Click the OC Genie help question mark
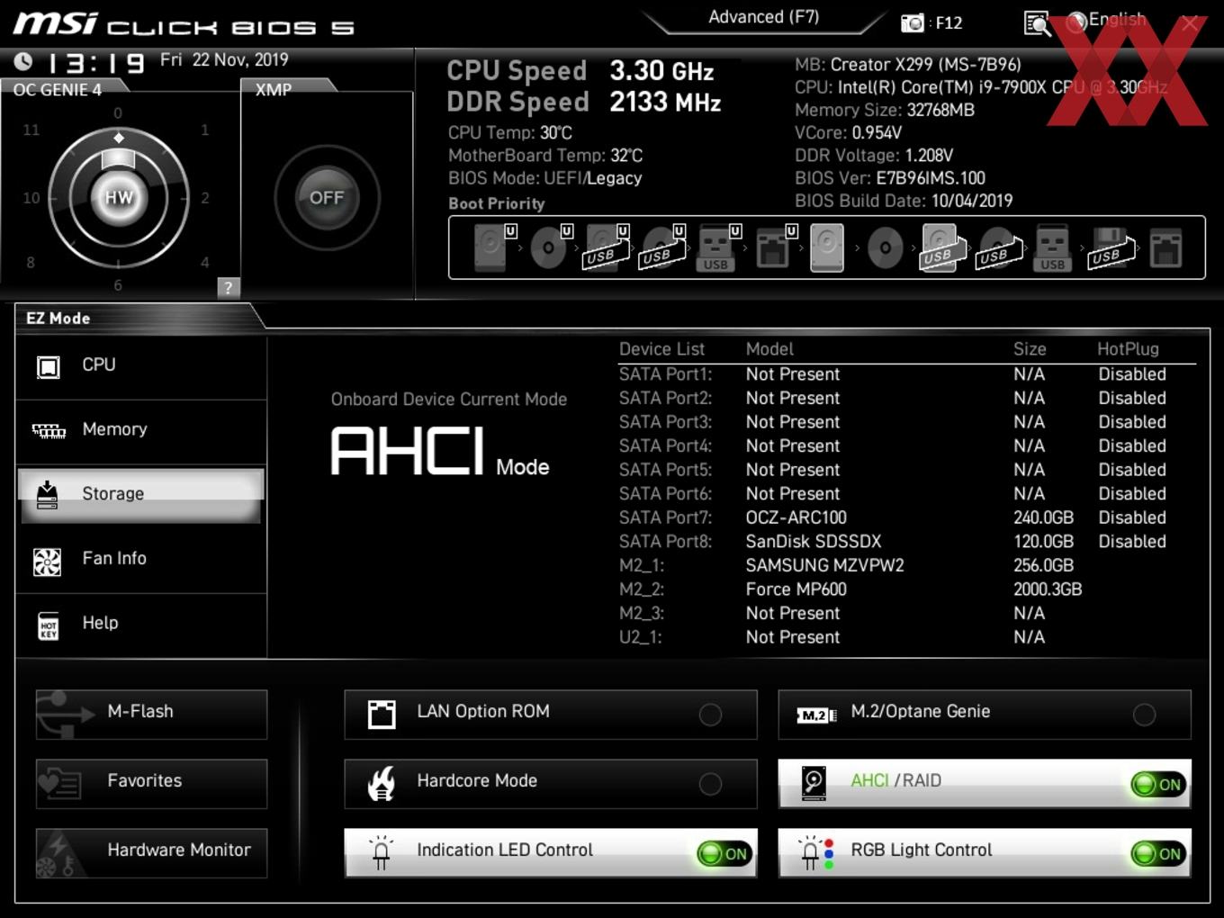1224x918 pixels. pos(228,287)
